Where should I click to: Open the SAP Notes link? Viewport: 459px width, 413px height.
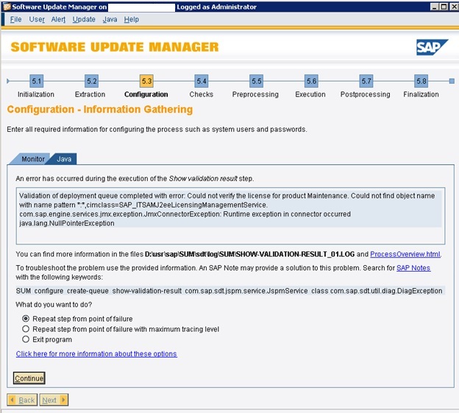[413, 268]
